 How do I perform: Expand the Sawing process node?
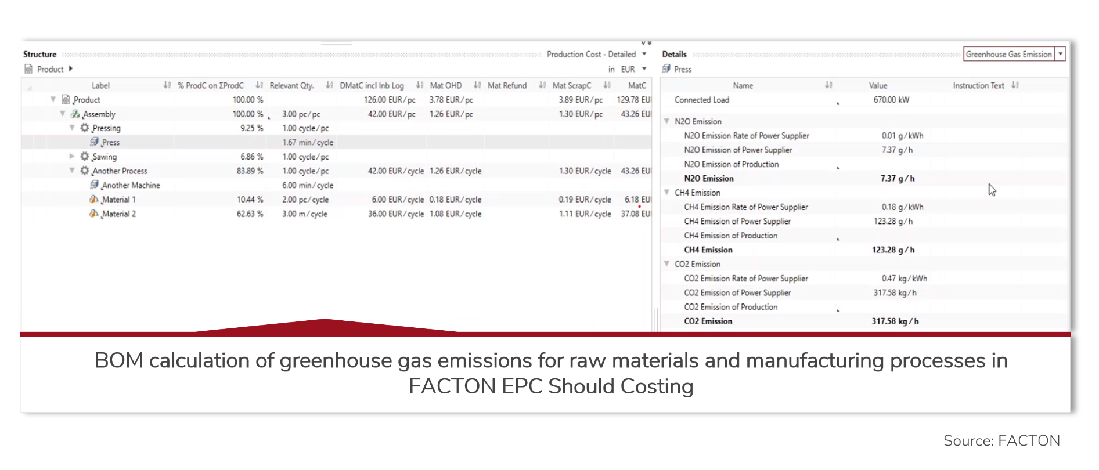click(x=72, y=157)
